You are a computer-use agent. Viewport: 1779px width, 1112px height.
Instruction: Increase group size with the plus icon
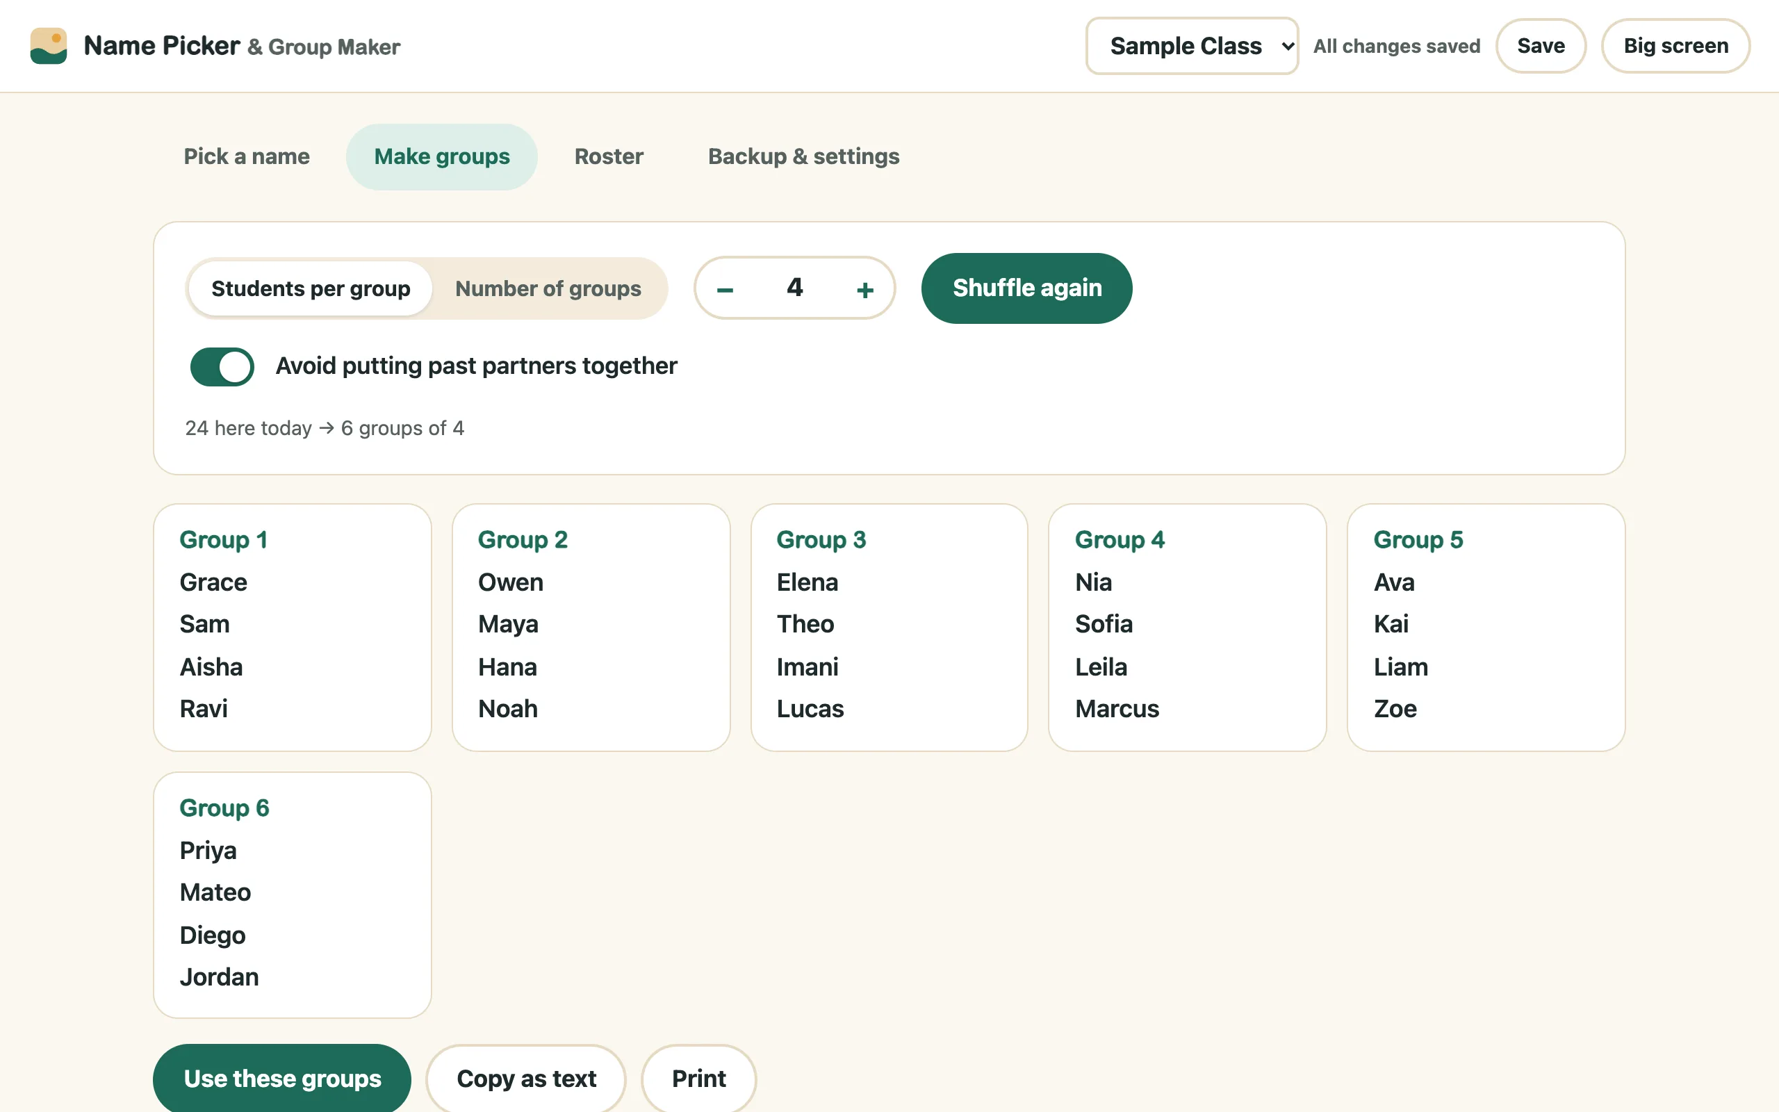pyautogui.click(x=864, y=289)
